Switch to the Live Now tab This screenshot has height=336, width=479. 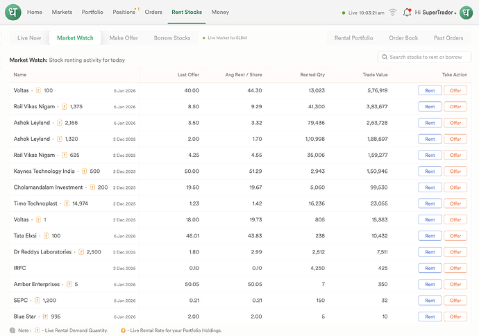(x=29, y=38)
